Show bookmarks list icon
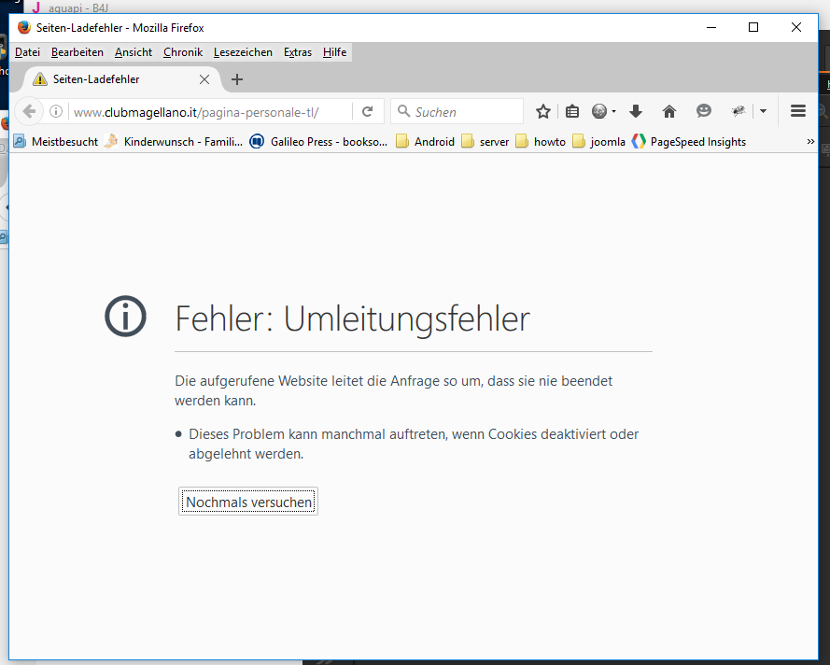This screenshot has height=665, width=830. (x=572, y=112)
